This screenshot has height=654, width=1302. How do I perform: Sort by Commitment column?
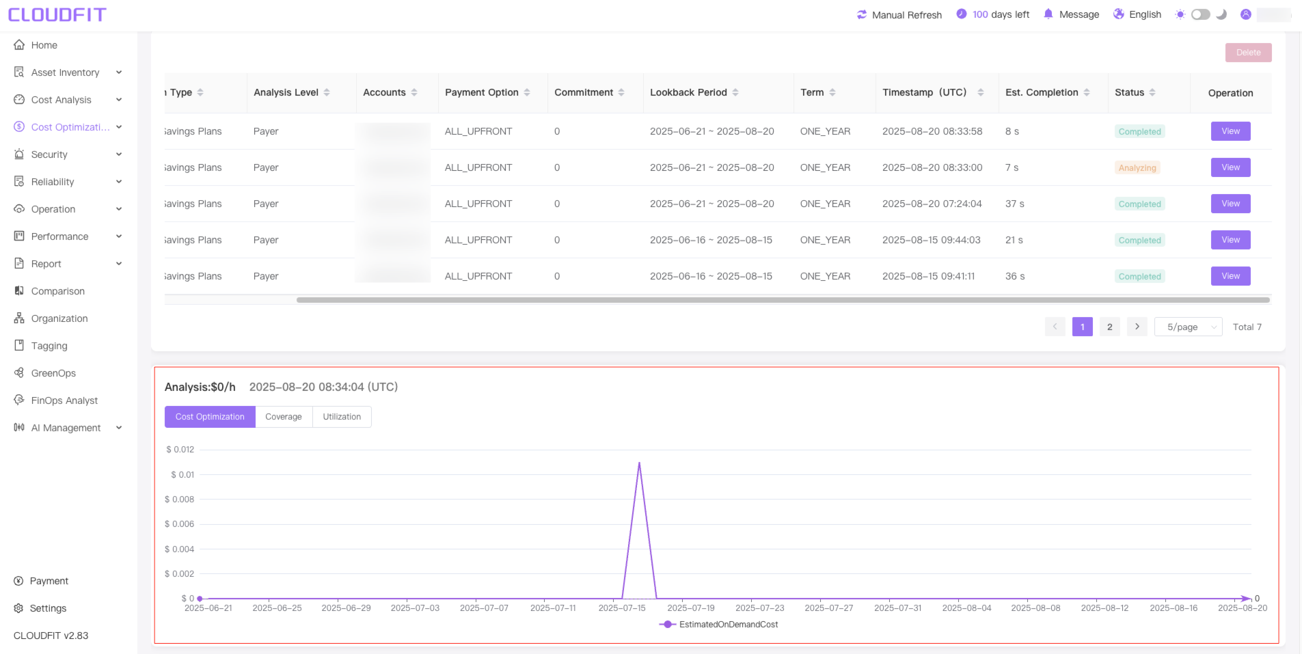[x=621, y=92]
